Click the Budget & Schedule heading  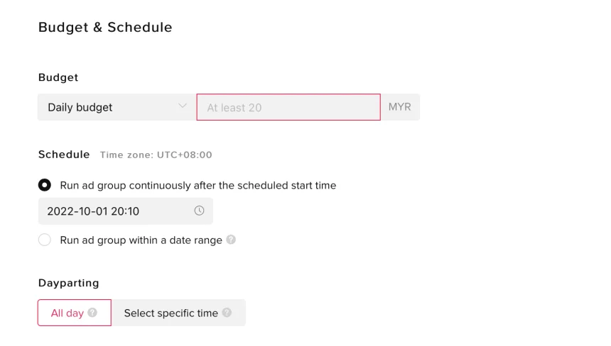pyautogui.click(x=104, y=28)
